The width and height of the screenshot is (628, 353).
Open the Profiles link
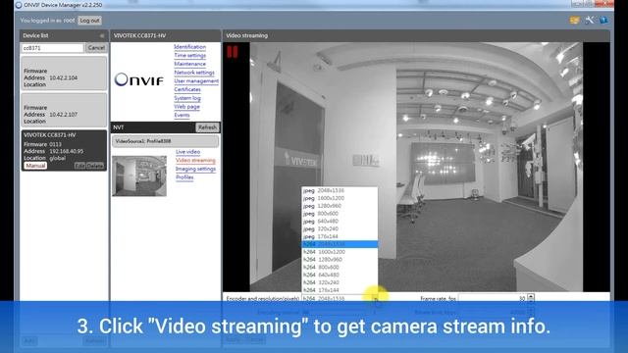pyautogui.click(x=184, y=177)
